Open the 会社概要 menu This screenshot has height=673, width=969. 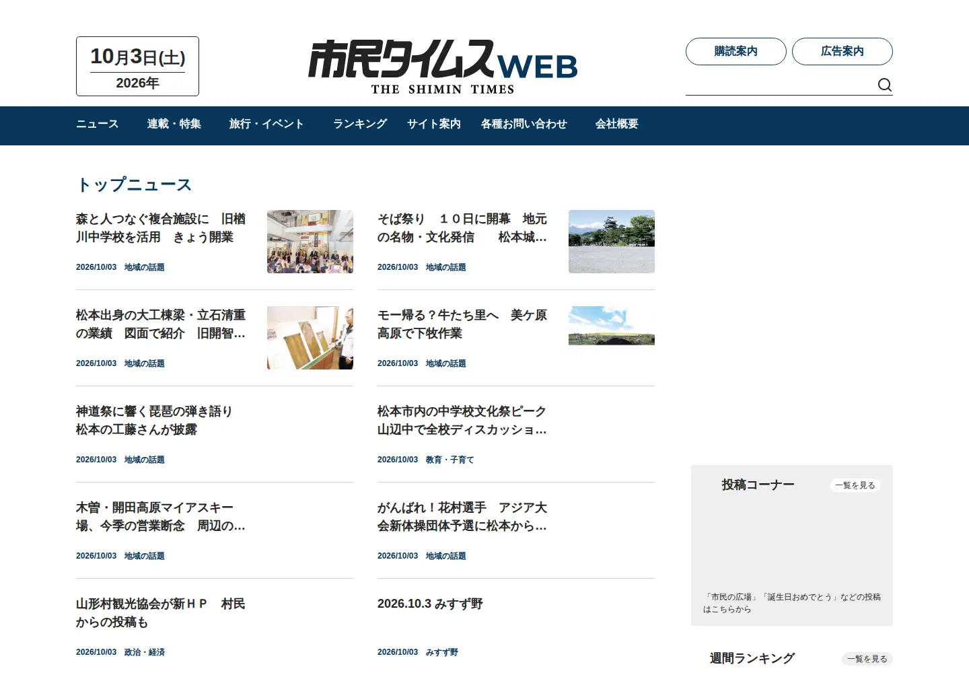617,124
